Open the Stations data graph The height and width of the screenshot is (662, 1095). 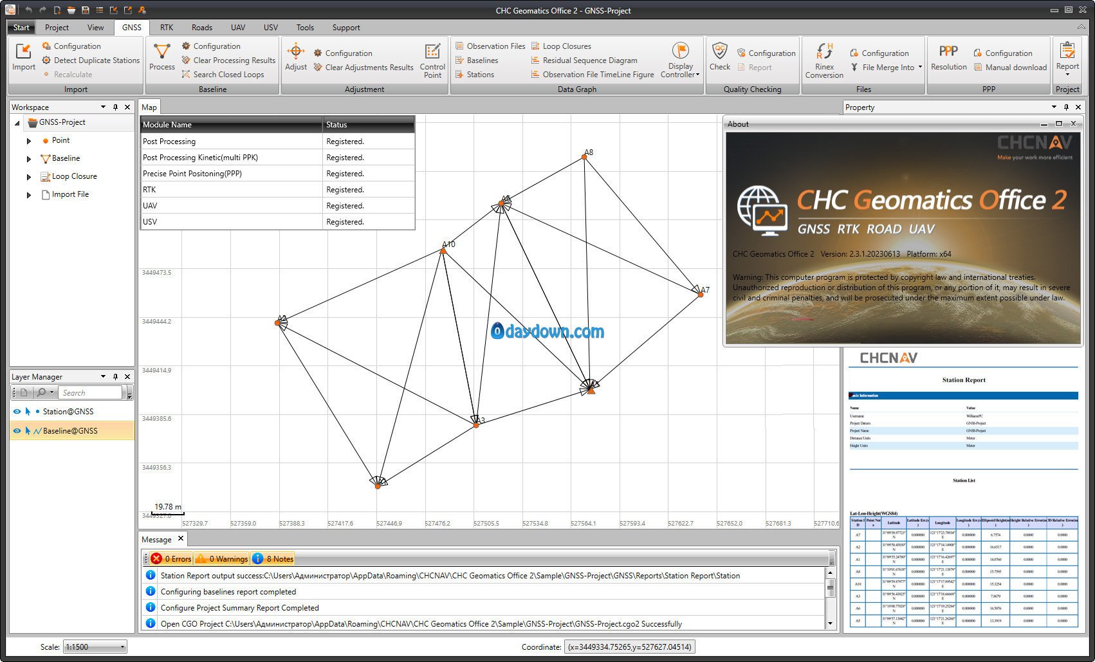[x=475, y=75]
